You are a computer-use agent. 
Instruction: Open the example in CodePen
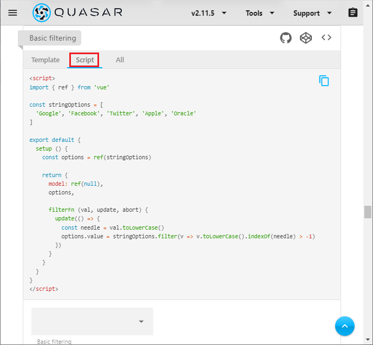pyautogui.click(x=306, y=38)
